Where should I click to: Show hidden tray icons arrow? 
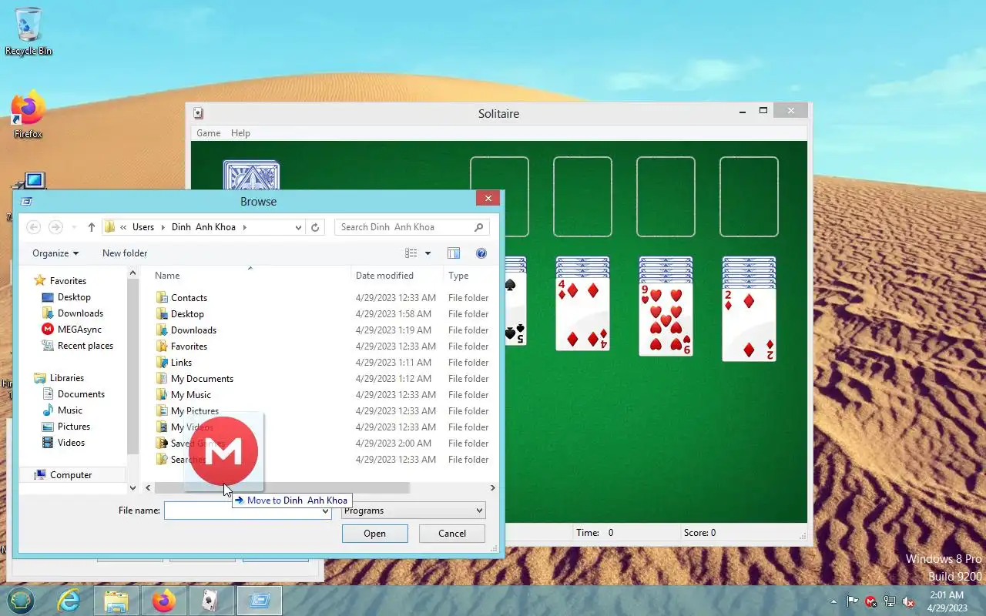[x=833, y=601]
